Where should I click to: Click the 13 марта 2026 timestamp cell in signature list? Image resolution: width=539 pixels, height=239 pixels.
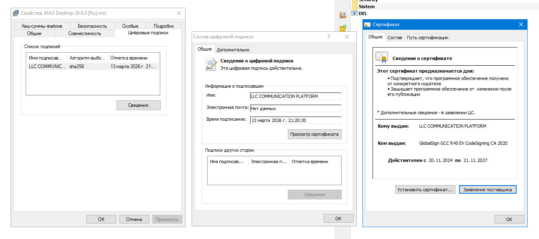pos(133,66)
